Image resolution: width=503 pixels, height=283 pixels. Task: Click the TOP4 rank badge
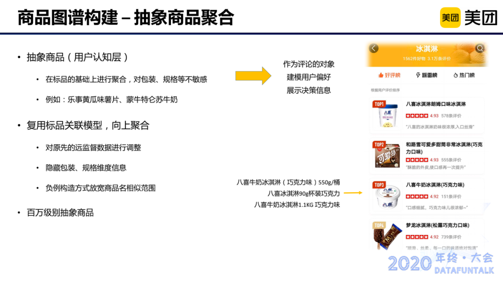tap(379, 225)
